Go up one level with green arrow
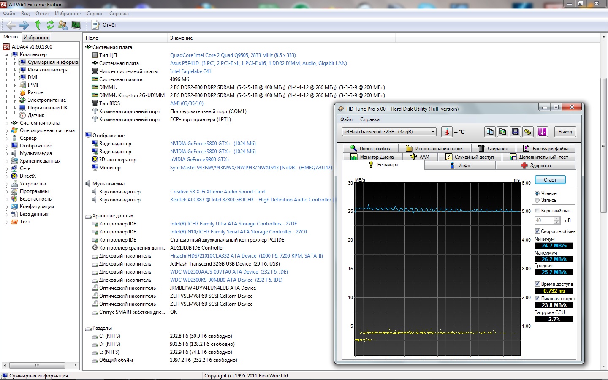Image resolution: width=608 pixels, height=380 pixels. [x=38, y=25]
